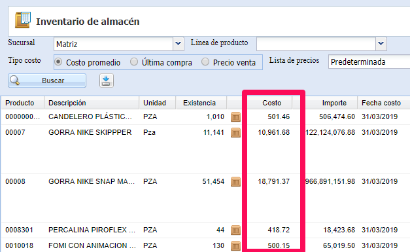Click the crate icon in GORRA NIKE SKIPPPER row
The width and height of the screenshot is (410, 252).
(235, 132)
